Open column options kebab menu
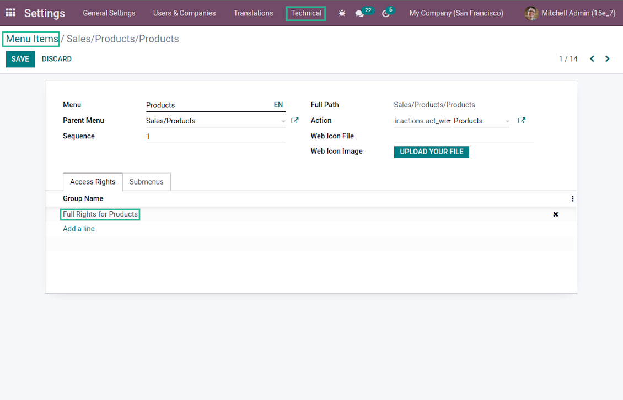 [572, 199]
